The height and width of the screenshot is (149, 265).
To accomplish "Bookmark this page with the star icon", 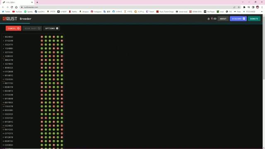I will (x=239, y=7).
